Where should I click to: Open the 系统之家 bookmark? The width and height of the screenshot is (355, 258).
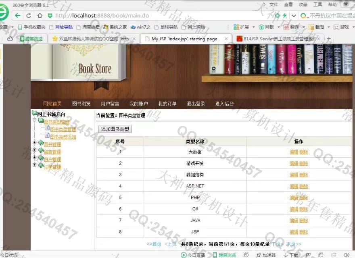point(115,27)
